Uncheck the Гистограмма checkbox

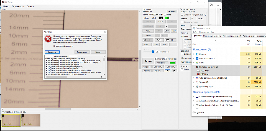(157, 52)
